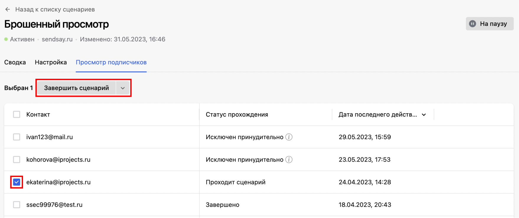This screenshot has height=218, width=519.
Task: Go back via Назад к списку сценариев
Action: click(x=55, y=9)
